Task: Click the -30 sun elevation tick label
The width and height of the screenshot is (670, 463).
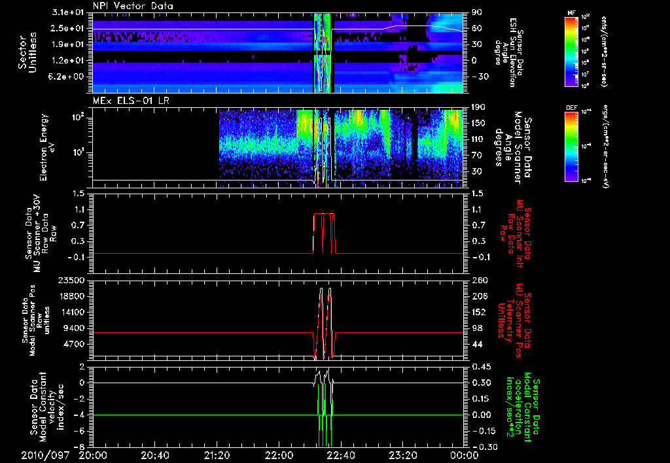Action: pyautogui.click(x=480, y=77)
